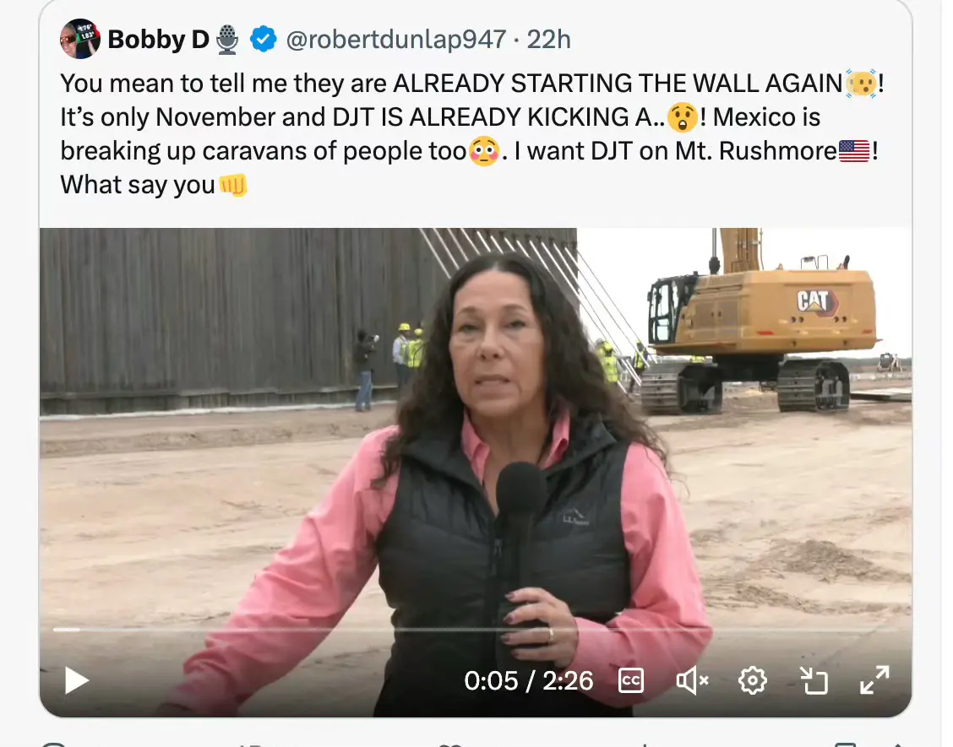
Task: Click the played portion of the progress bar
Action: coord(66,630)
